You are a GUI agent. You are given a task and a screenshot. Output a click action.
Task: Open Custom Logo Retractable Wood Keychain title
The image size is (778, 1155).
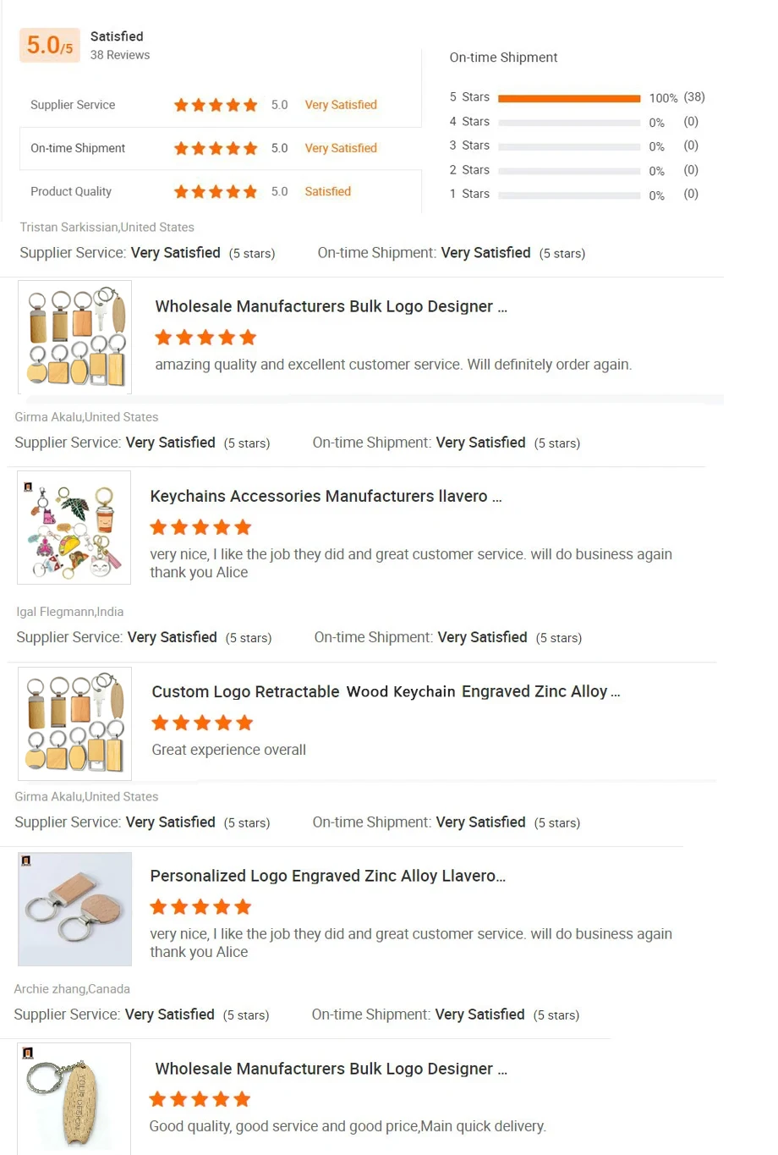click(386, 692)
